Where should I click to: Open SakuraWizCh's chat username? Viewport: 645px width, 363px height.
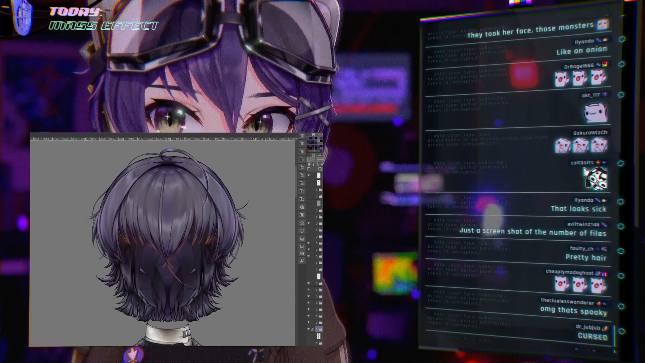coord(590,133)
